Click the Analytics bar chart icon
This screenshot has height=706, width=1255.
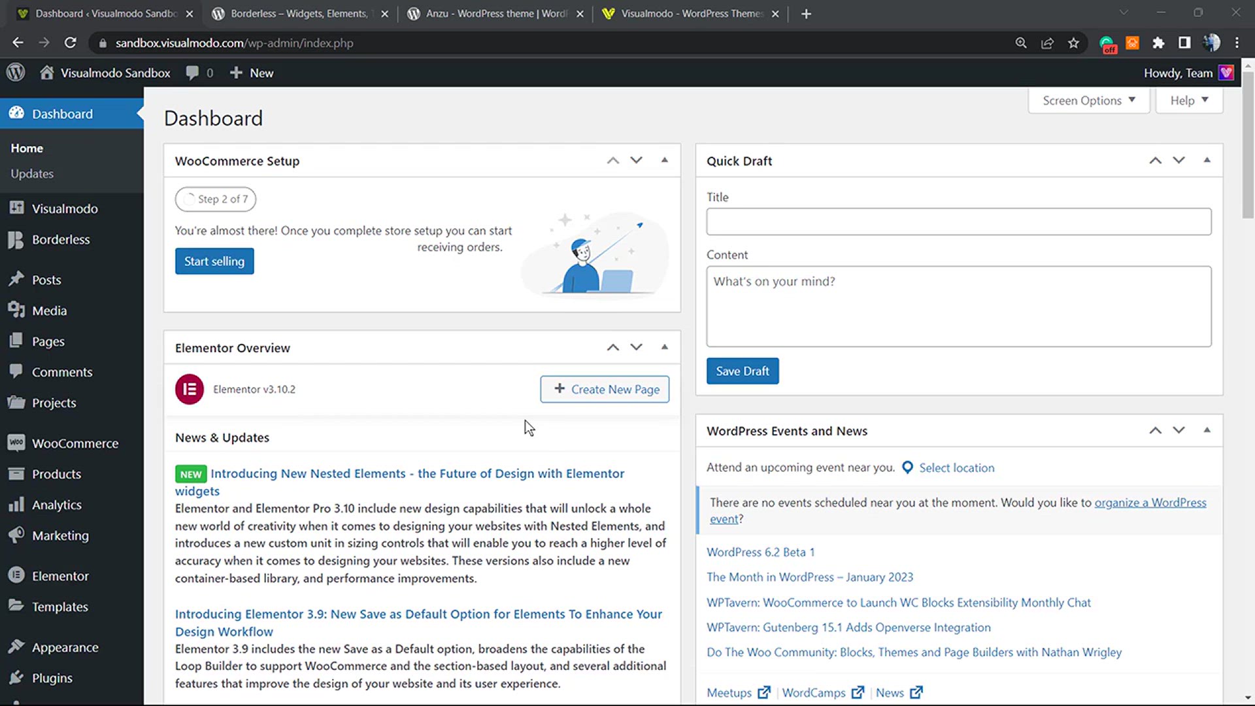point(16,504)
